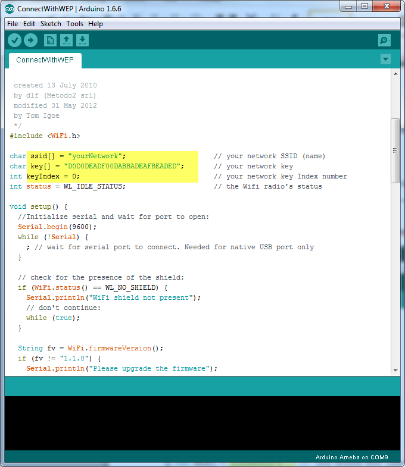Click the WiFi.firmwareVersion() call

coord(115,349)
